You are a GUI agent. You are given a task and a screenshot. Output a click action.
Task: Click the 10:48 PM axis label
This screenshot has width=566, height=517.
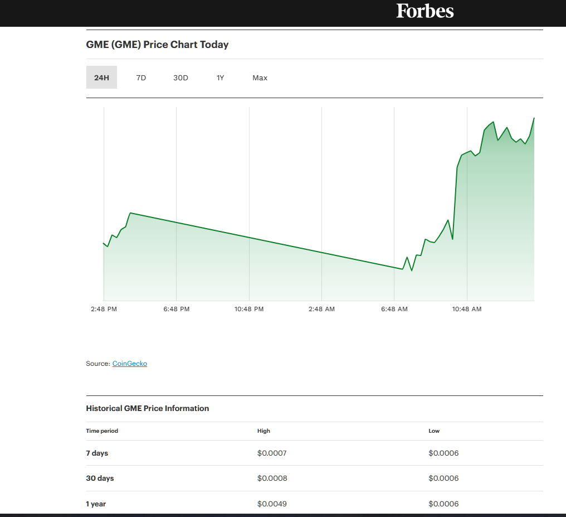[x=249, y=309]
